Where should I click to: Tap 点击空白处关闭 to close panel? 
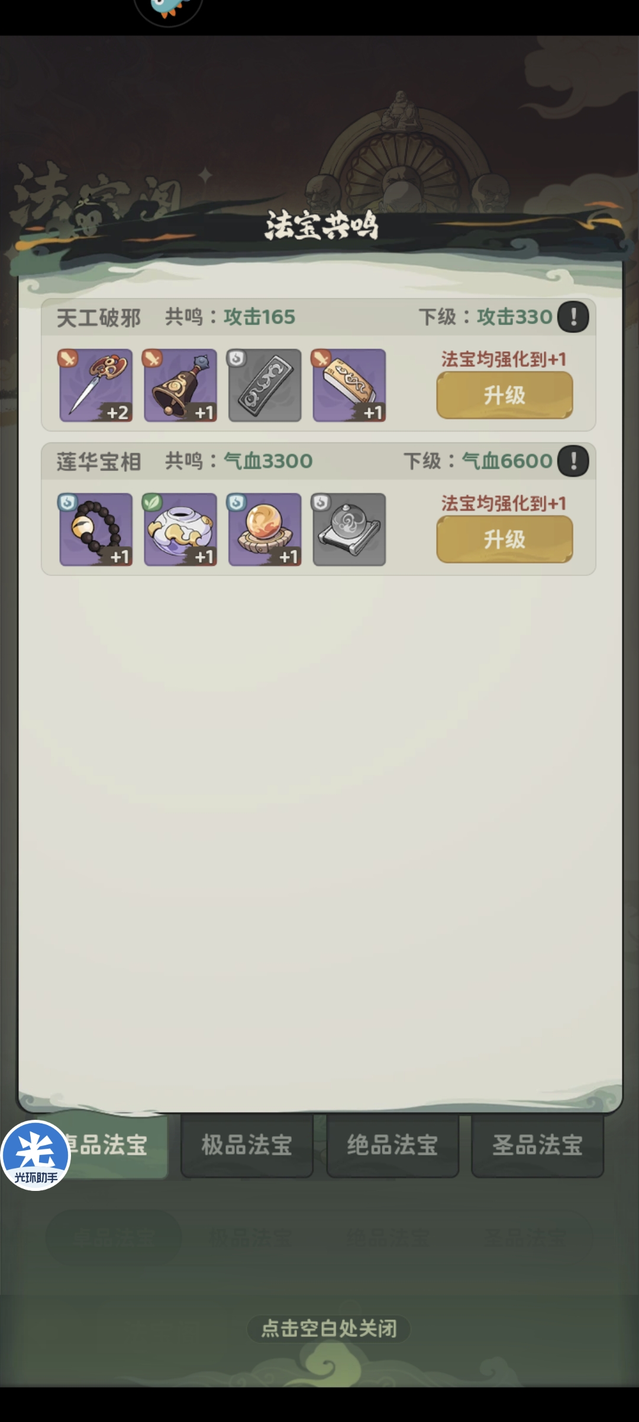pyautogui.click(x=329, y=1328)
